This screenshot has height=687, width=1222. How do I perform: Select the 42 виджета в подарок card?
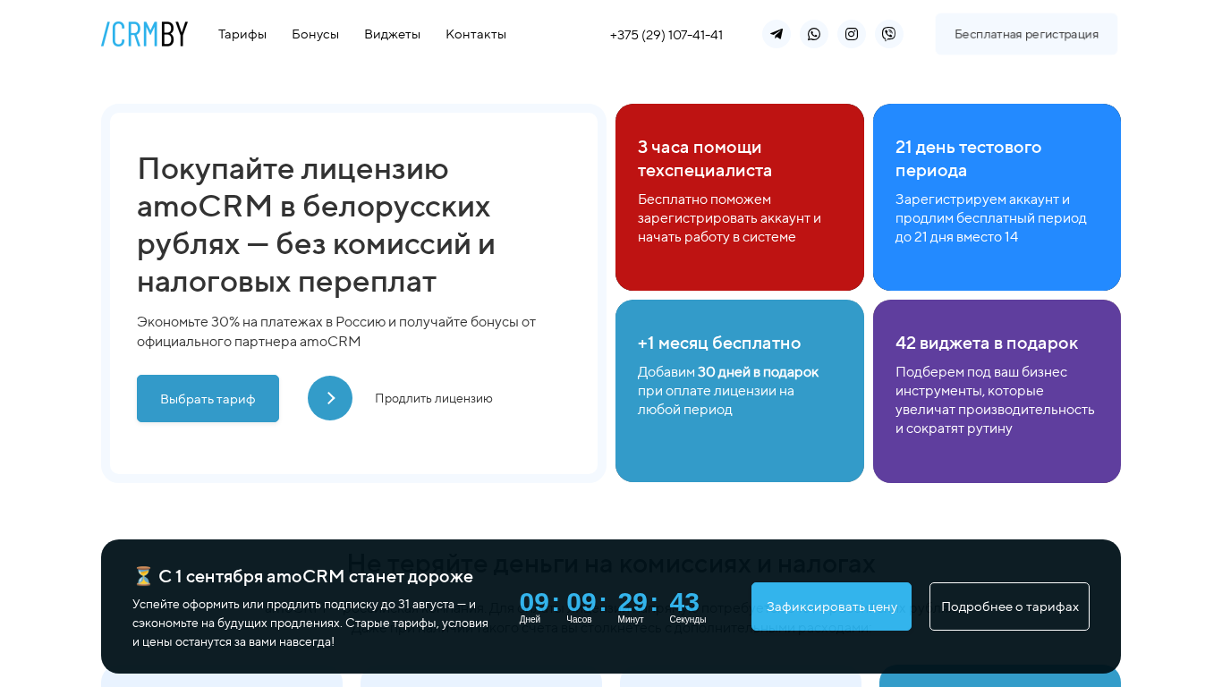pyautogui.click(x=997, y=391)
